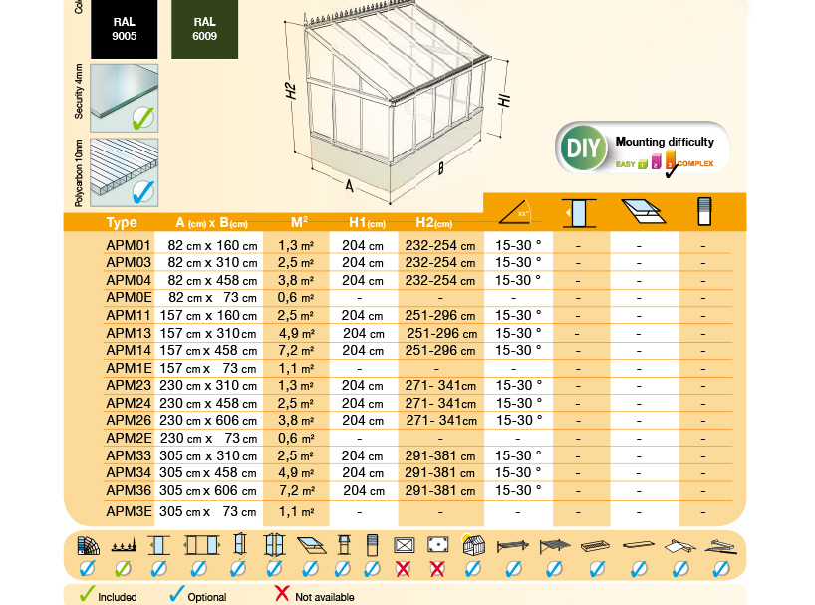Click the APM13 type row label
Viewport: 815px width, 605px height.
pos(129,333)
